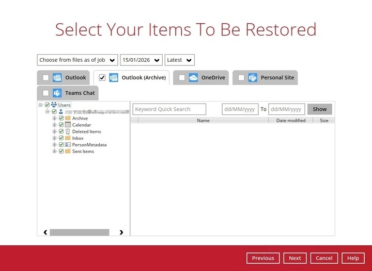Expand the PersonMetadata node
Screen dimensions: 372x271
[55, 144]
